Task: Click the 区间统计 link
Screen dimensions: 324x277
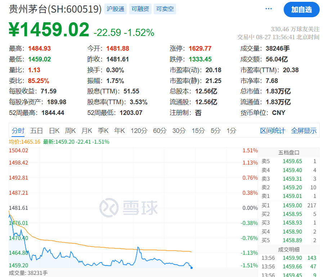Action: click(x=273, y=130)
